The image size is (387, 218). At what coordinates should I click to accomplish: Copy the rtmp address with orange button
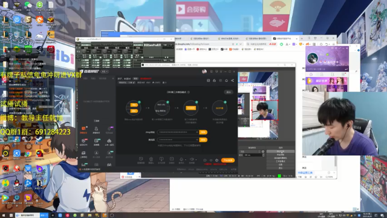point(203,132)
